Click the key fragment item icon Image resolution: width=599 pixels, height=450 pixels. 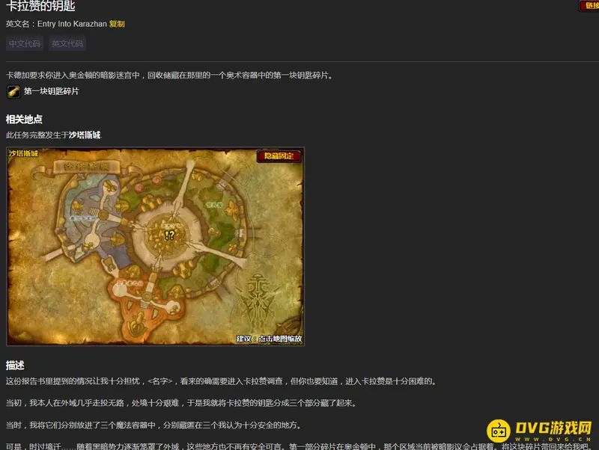pyautogui.click(x=13, y=91)
